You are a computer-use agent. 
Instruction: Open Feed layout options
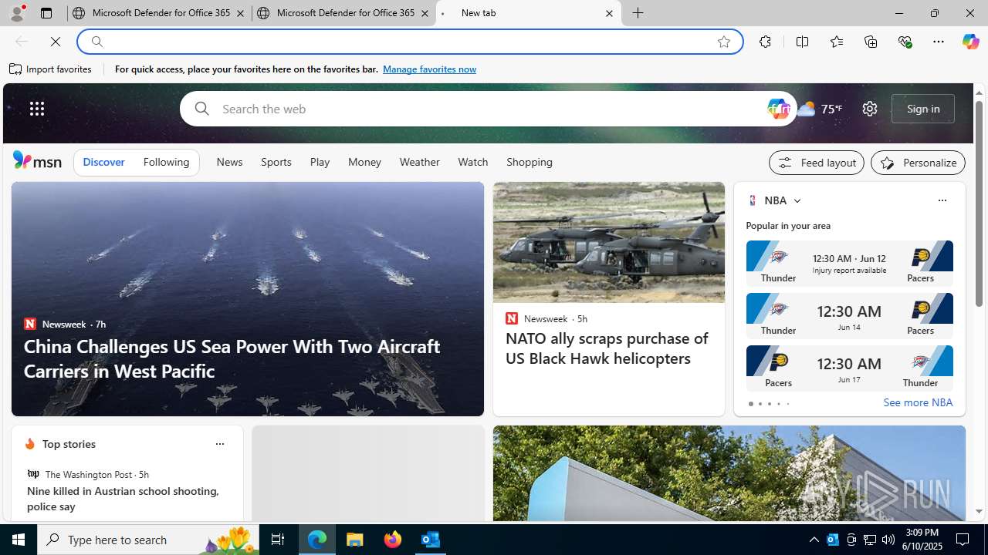tap(817, 163)
